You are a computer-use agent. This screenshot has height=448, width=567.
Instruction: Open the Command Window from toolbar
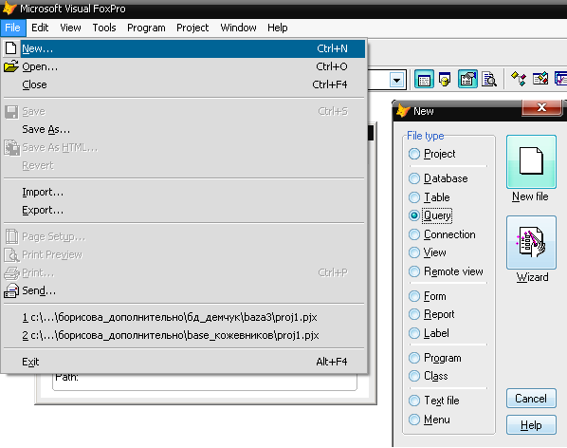click(424, 79)
